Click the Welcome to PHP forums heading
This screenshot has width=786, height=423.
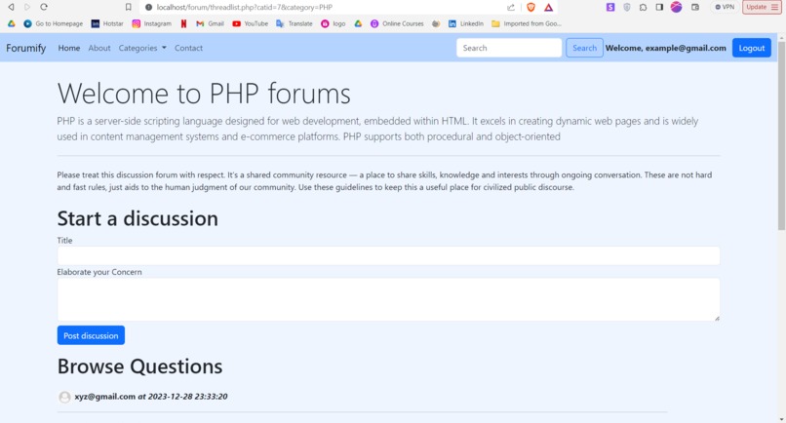(204, 94)
